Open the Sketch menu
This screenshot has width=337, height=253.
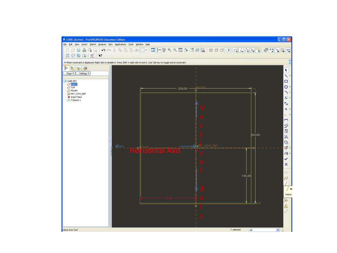[93, 44]
